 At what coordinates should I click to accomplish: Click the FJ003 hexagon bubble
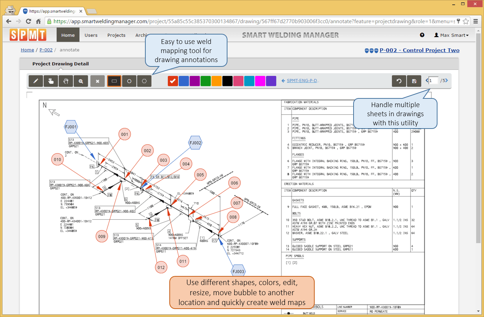[x=238, y=272]
